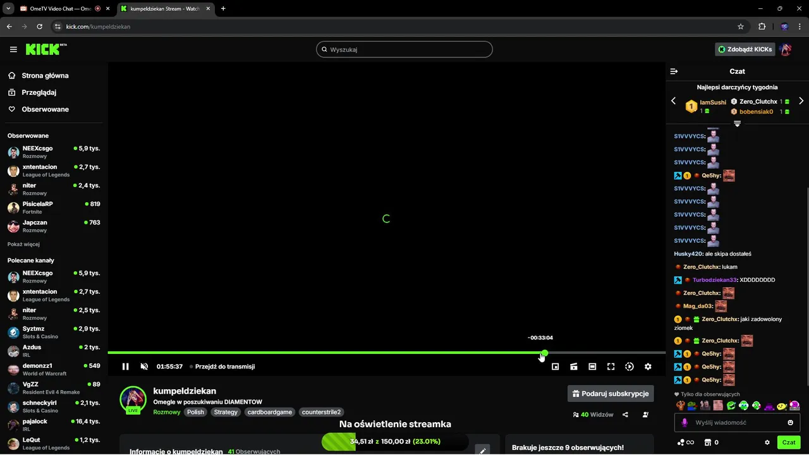Click Turbodziekan33 username in chat
The image size is (809, 455).
click(x=715, y=280)
